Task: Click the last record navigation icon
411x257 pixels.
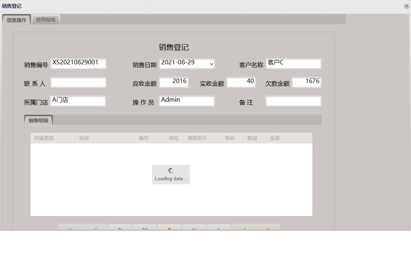Action: pyautogui.click(x=144, y=228)
